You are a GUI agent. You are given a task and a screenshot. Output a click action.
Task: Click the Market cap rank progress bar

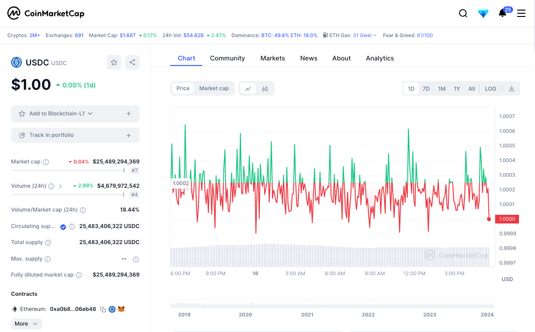point(68,170)
